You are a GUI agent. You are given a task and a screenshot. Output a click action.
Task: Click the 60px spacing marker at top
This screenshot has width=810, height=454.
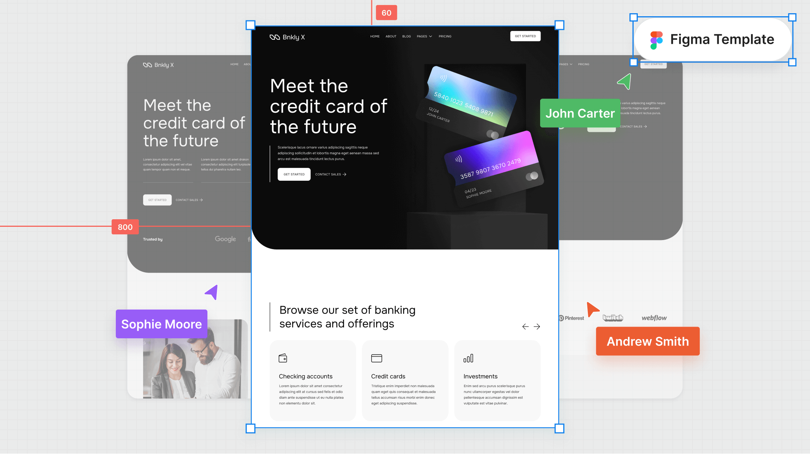click(x=386, y=12)
